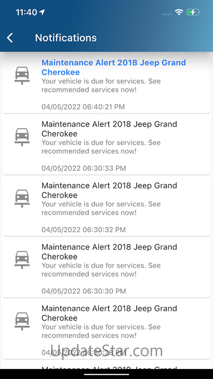Select the 04/05/2022 06:40:21 PM timestamp

coord(83,107)
